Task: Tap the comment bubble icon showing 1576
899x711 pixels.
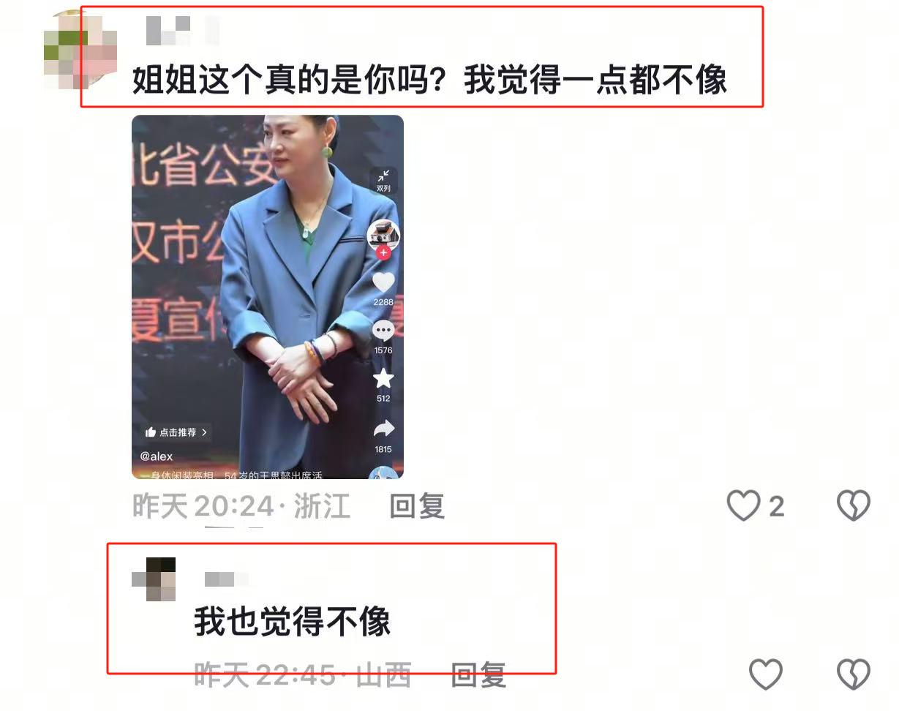Action: point(383,331)
